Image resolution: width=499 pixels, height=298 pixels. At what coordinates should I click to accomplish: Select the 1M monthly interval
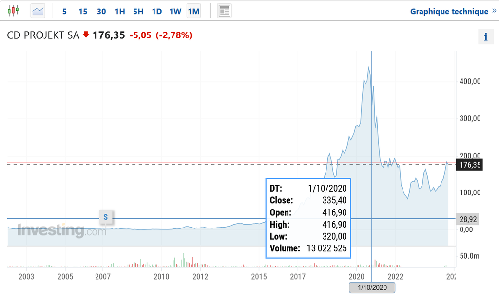tap(193, 11)
